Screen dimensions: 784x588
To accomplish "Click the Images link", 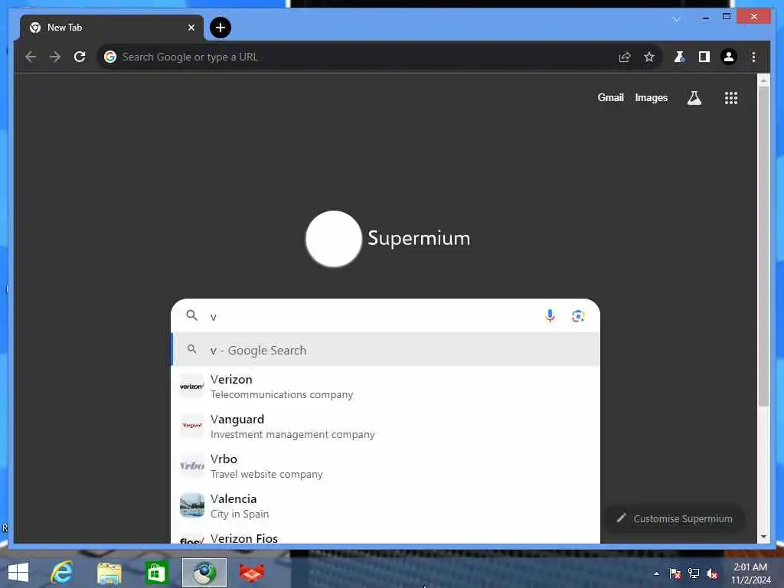I will coord(651,97).
